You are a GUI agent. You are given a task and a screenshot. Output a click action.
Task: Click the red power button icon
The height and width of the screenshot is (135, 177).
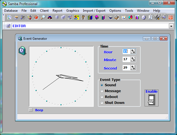[171, 17]
